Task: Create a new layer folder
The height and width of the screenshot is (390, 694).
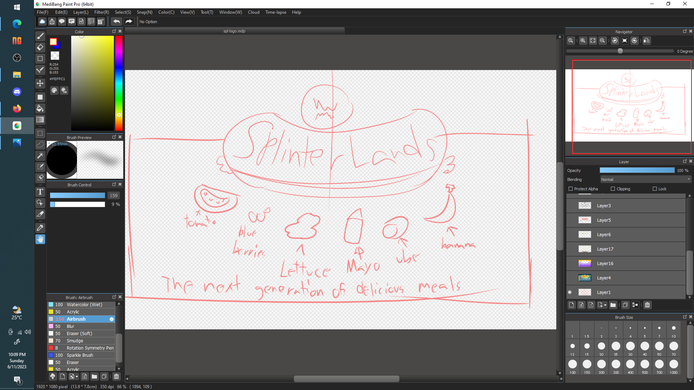Action: [x=613, y=305]
